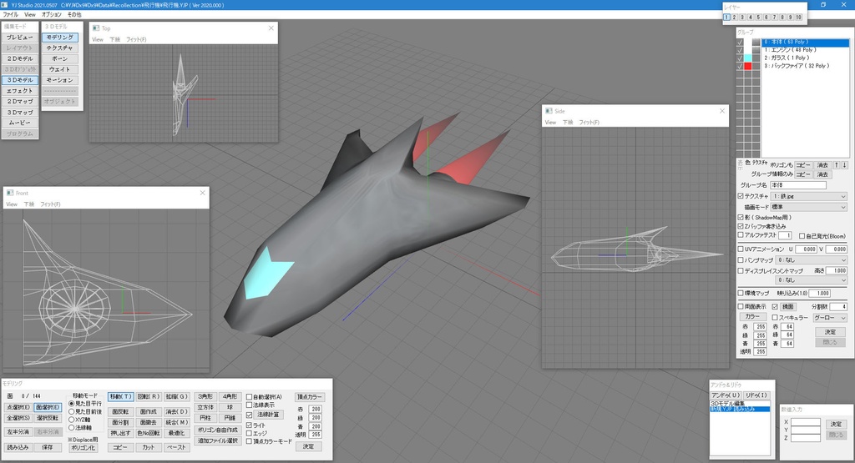Click the 拡縮(G) scale button

click(177, 396)
